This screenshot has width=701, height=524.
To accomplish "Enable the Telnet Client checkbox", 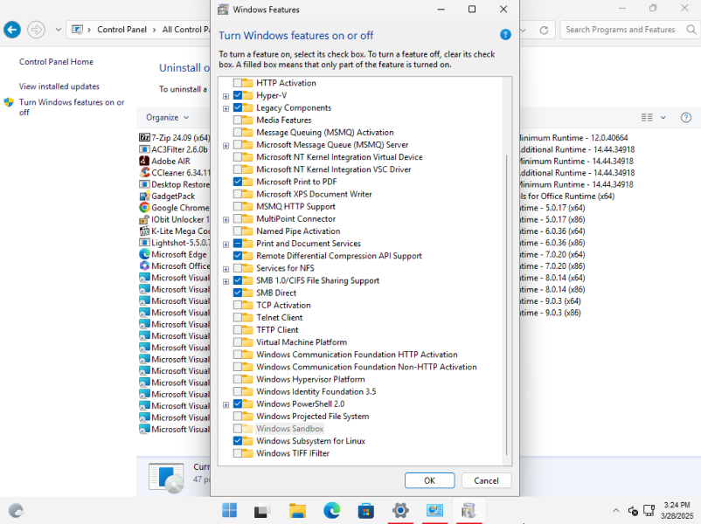I will point(238,318).
